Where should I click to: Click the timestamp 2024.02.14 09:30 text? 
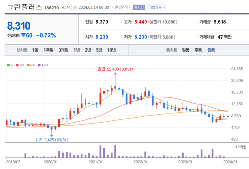94,7
